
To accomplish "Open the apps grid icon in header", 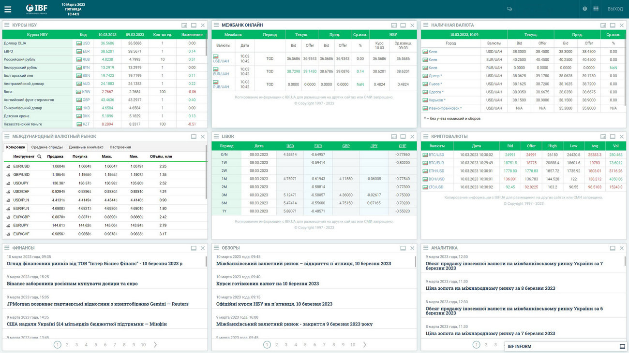I will 596,9.
